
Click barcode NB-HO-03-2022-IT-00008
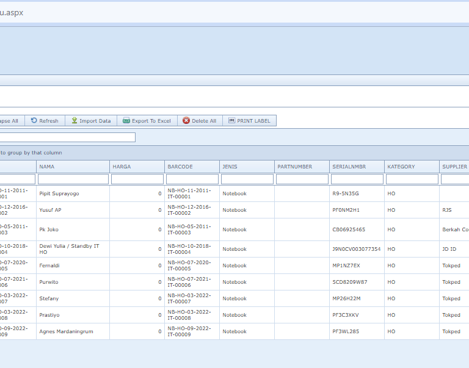coord(189,315)
